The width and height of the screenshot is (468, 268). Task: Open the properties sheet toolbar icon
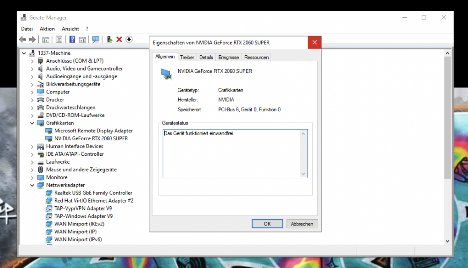[59, 39]
